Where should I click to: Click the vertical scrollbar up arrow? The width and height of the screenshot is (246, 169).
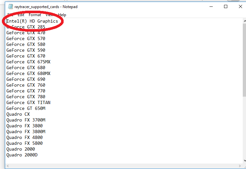click(245, 21)
